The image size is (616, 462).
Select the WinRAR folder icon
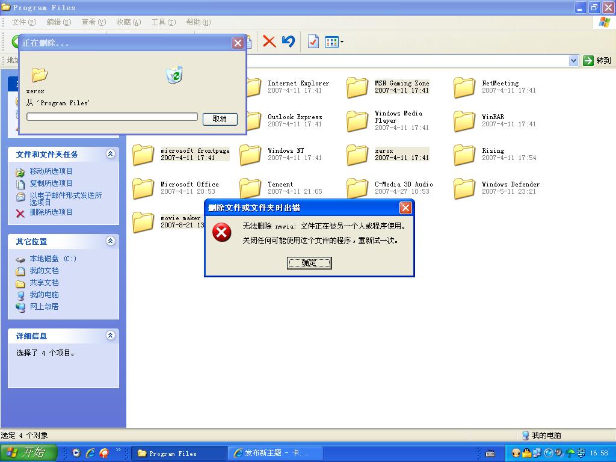coord(464,120)
